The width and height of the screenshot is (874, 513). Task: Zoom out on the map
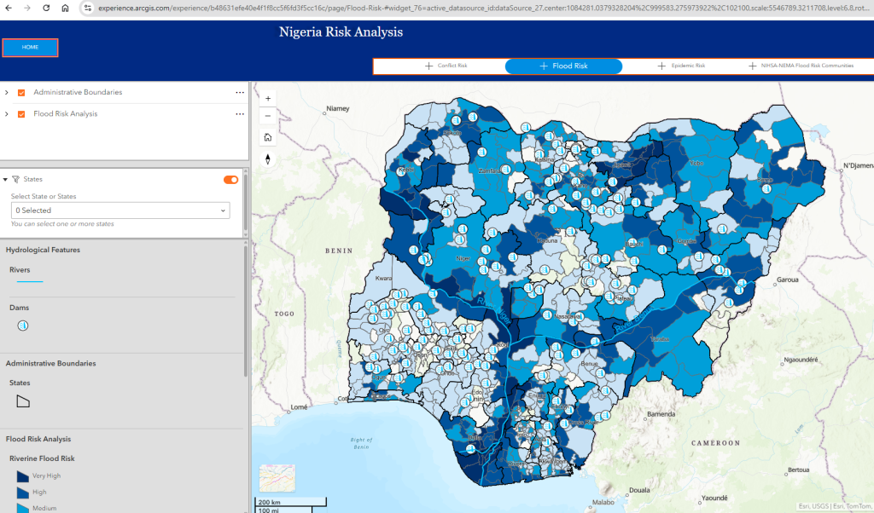268,115
